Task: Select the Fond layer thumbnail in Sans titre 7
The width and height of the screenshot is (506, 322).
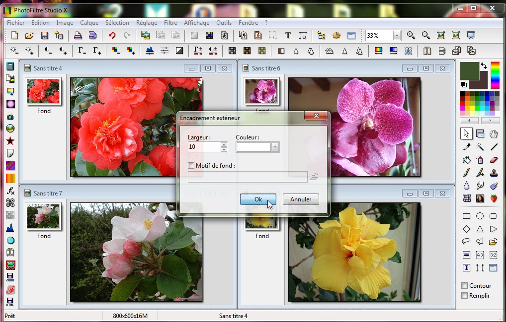Action: point(44,216)
